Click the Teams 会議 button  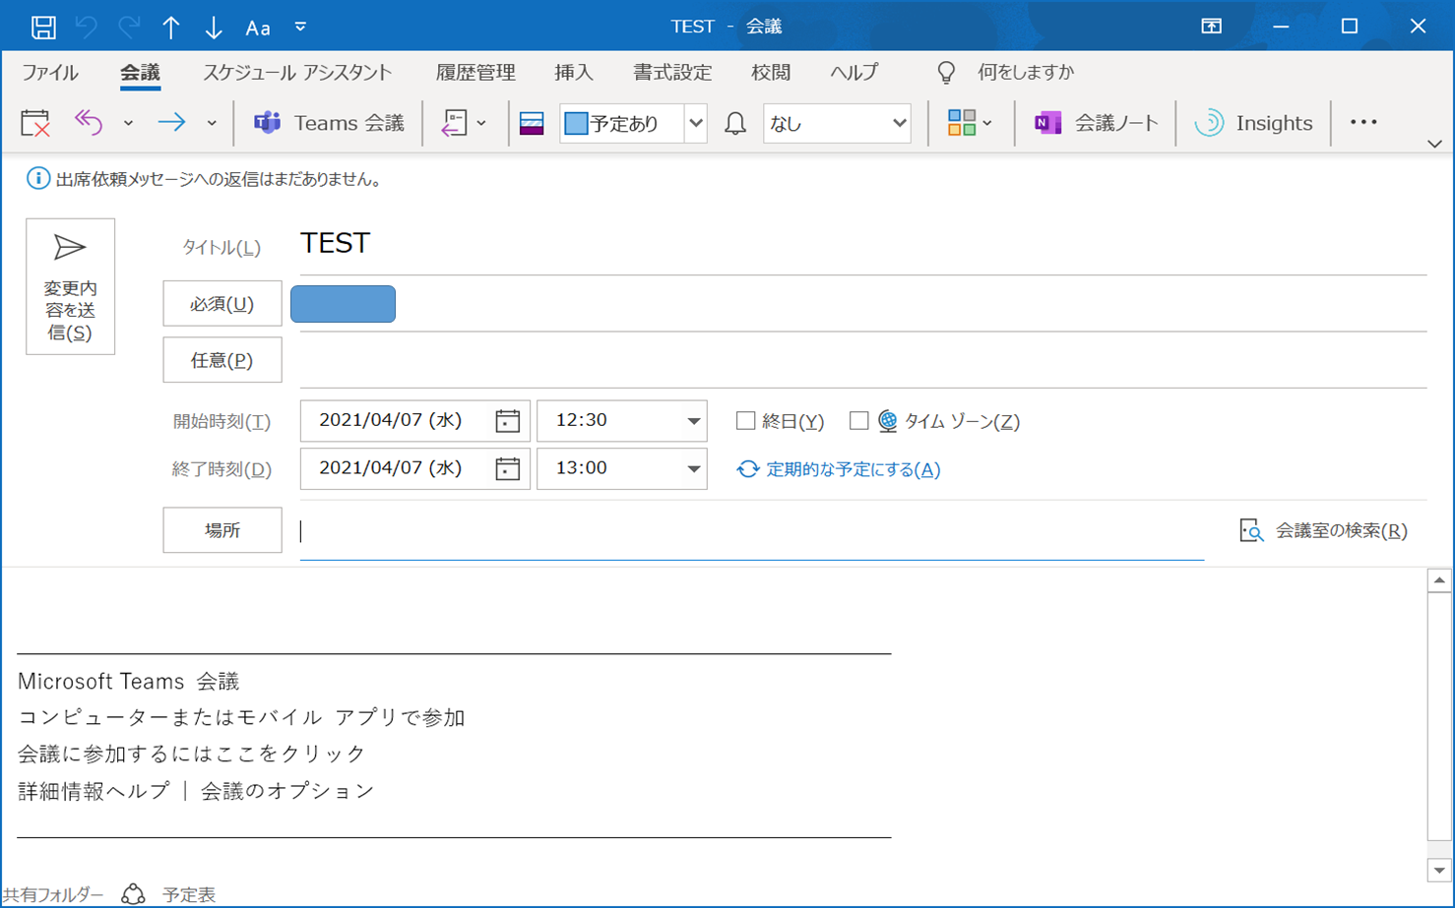coord(329,123)
